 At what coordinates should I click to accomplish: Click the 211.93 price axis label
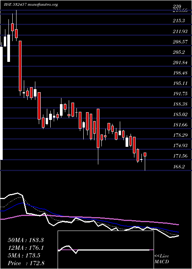pyautogui.click(x=180, y=31)
